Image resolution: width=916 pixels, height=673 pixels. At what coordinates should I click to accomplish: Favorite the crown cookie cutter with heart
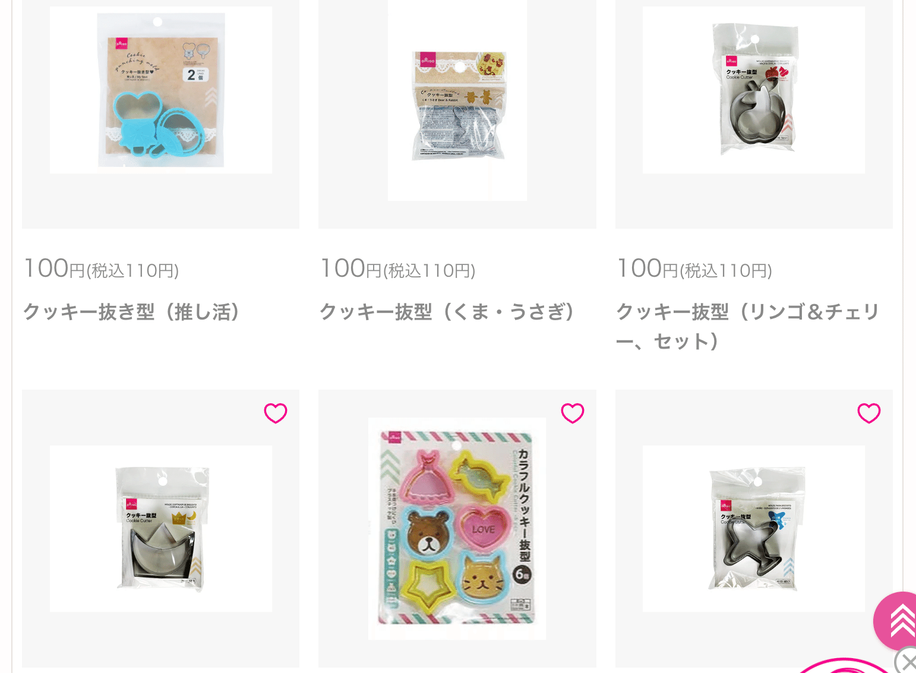point(276,413)
